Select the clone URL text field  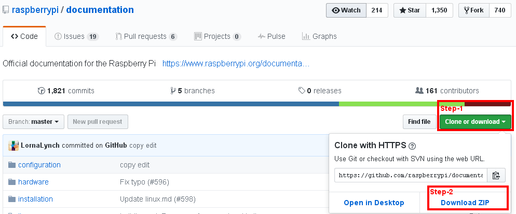[411, 175]
